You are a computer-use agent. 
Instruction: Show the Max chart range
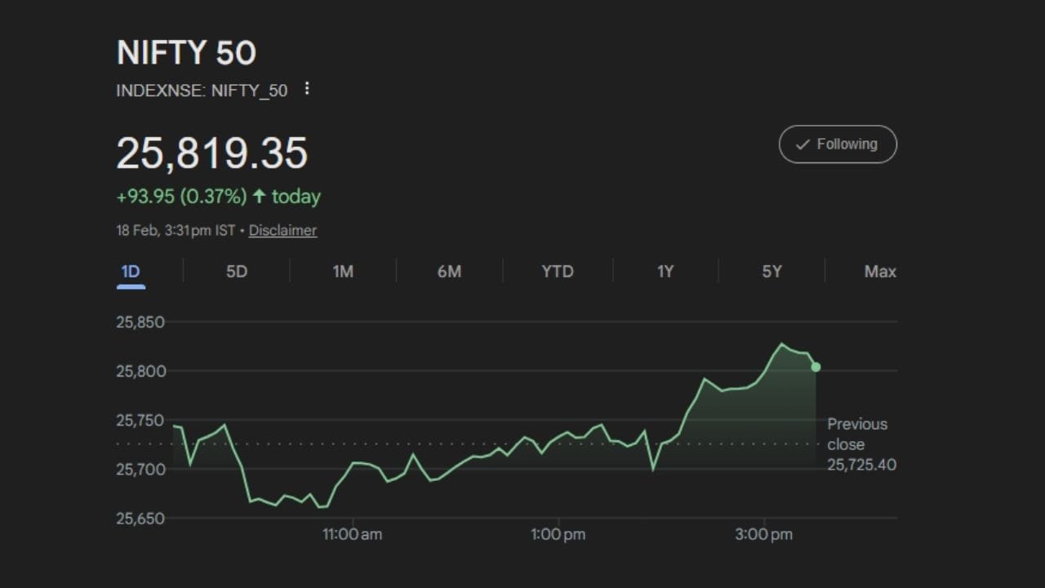[880, 272]
